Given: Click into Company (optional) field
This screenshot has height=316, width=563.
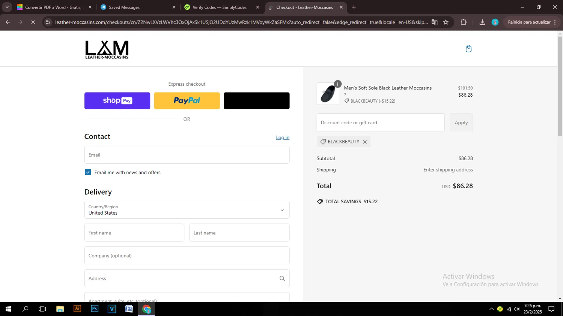Looking at the screenshot, I should (x=187, y=255).
